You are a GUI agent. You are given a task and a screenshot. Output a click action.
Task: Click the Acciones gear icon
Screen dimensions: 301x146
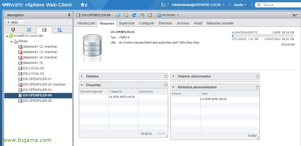click(159, 15)
